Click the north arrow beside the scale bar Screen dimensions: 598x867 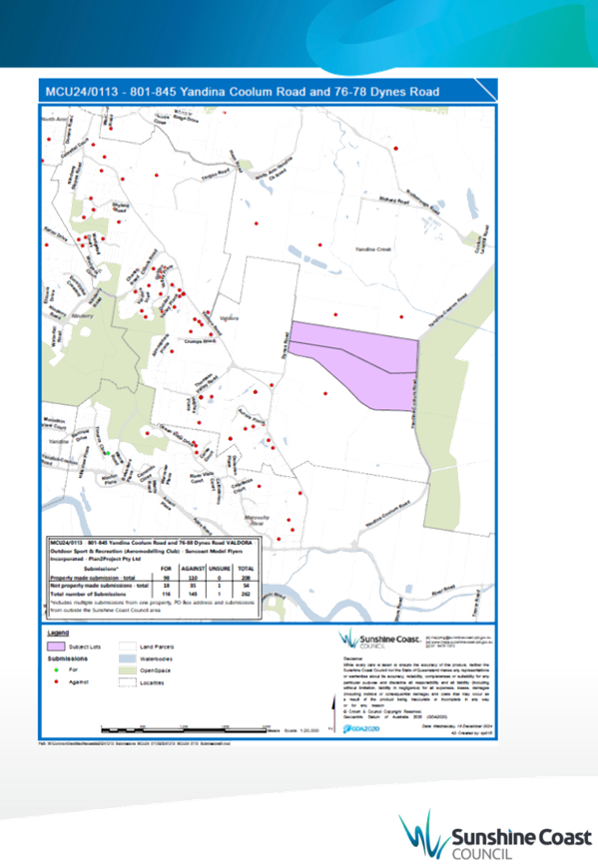click(333, 713)
